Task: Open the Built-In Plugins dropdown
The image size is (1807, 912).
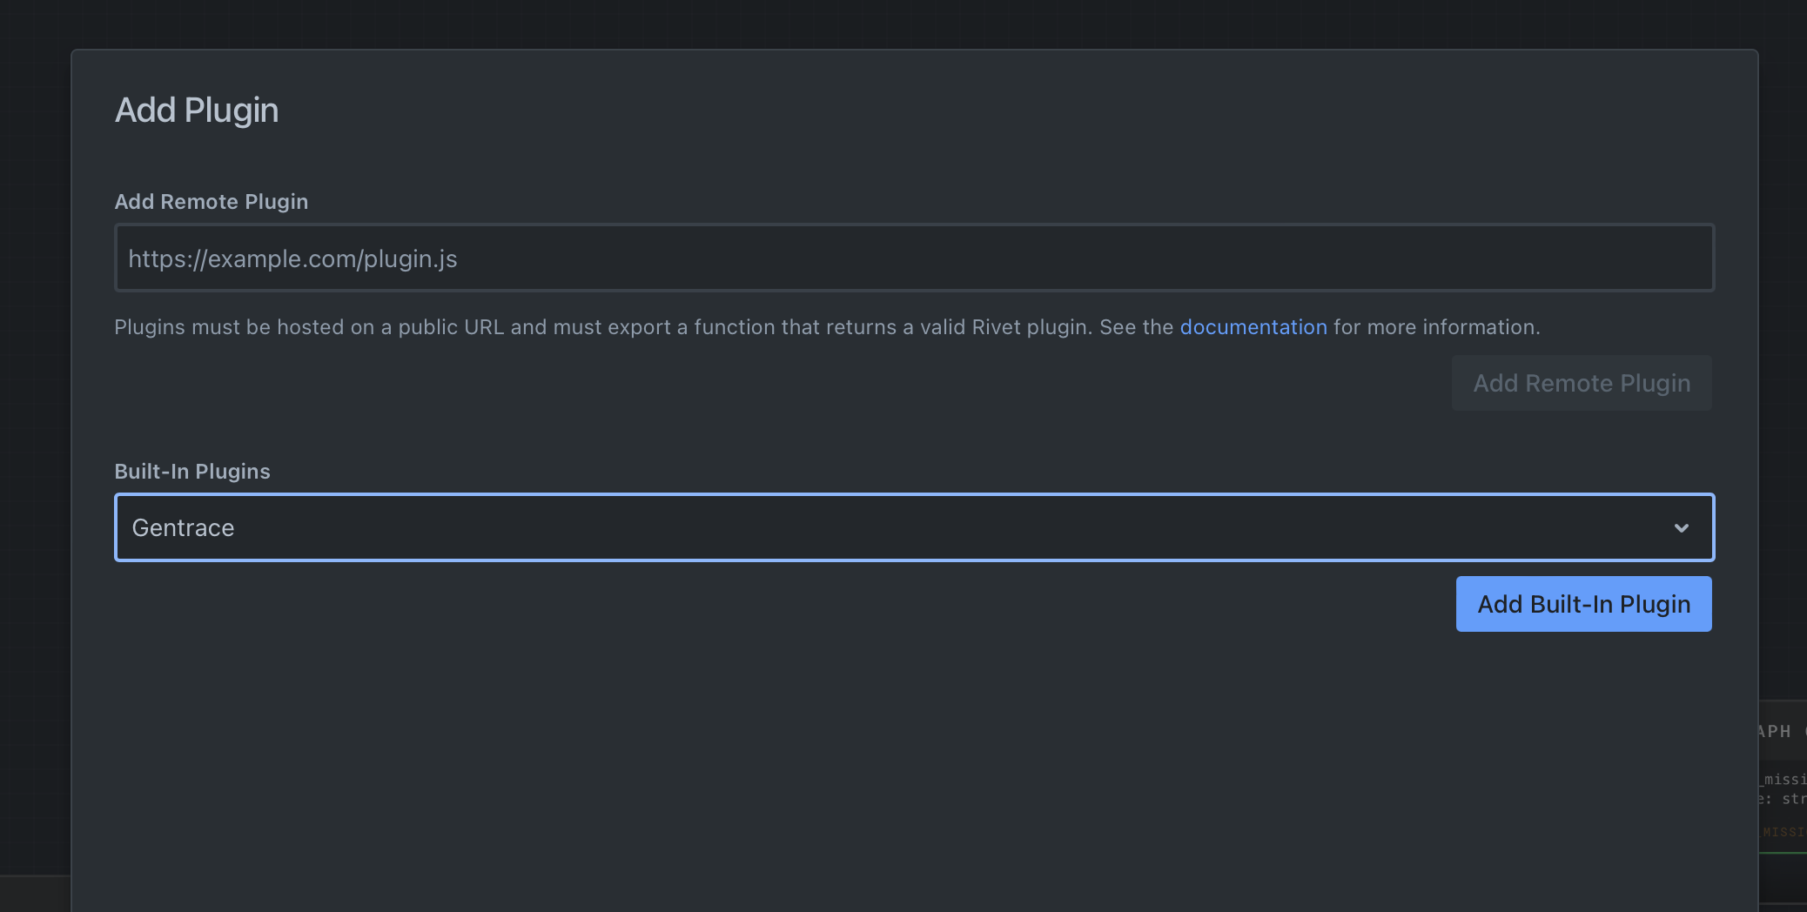Action: pos(914,527)
